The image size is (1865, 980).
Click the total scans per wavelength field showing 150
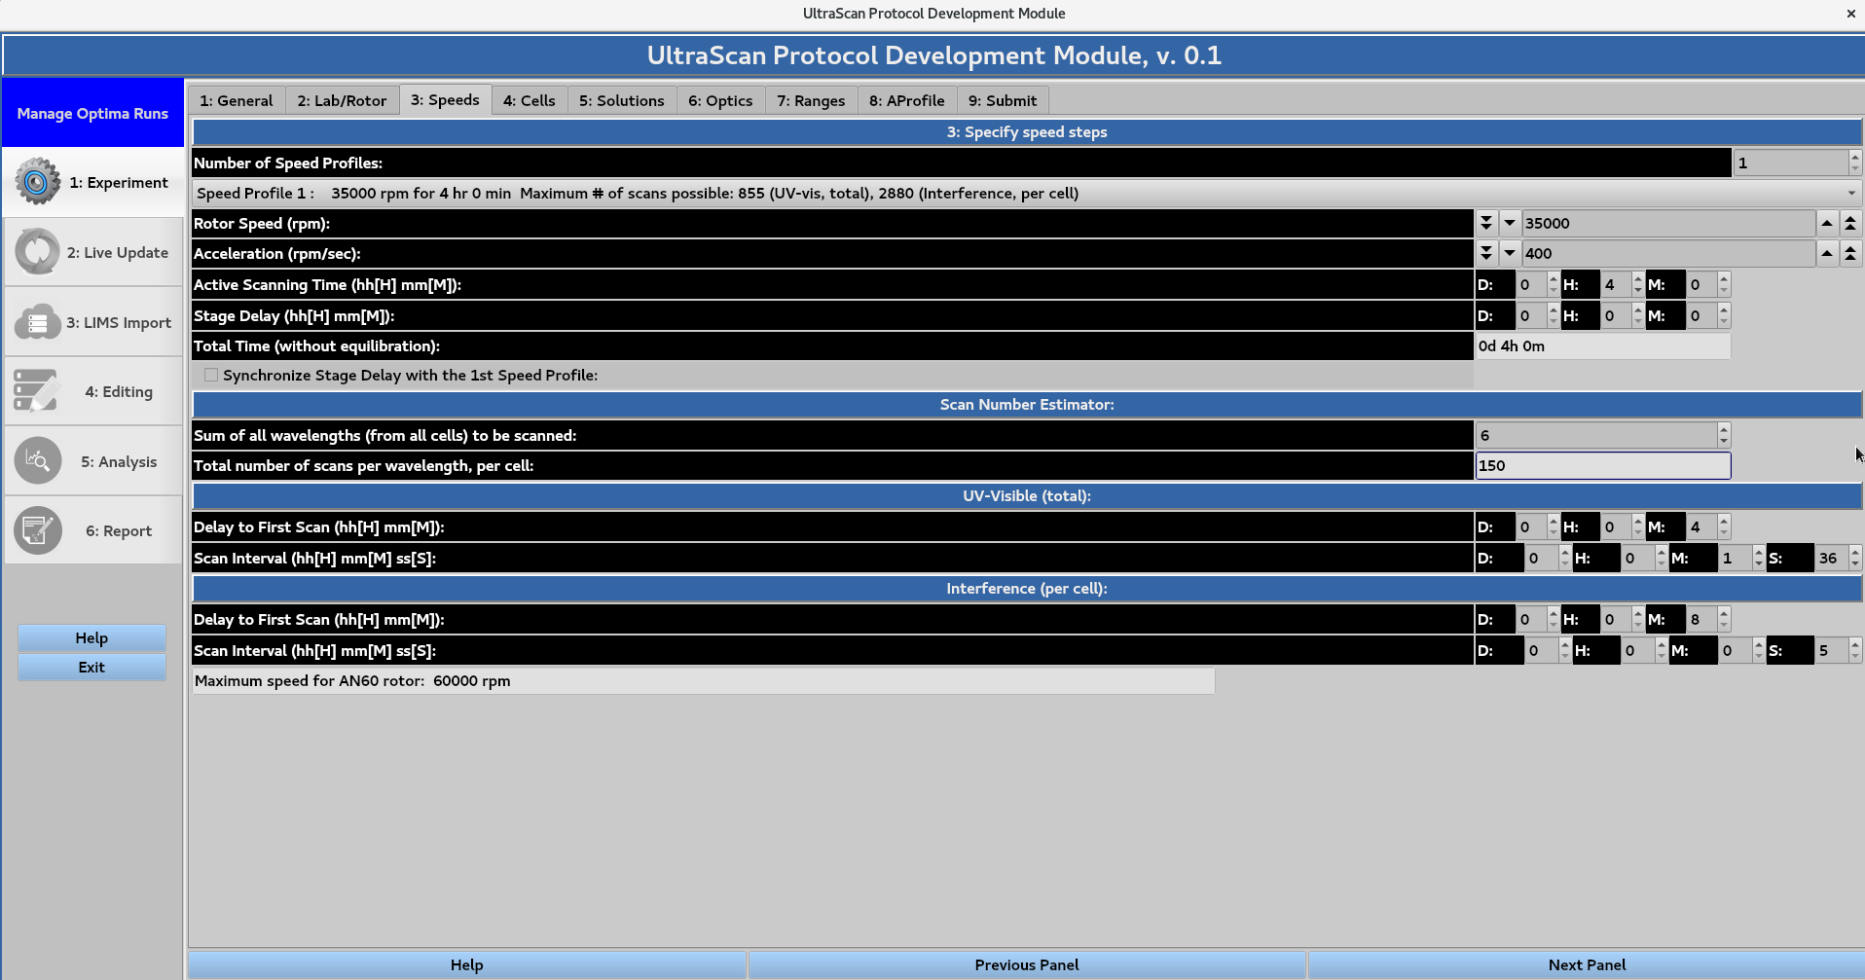(1602, 465)
